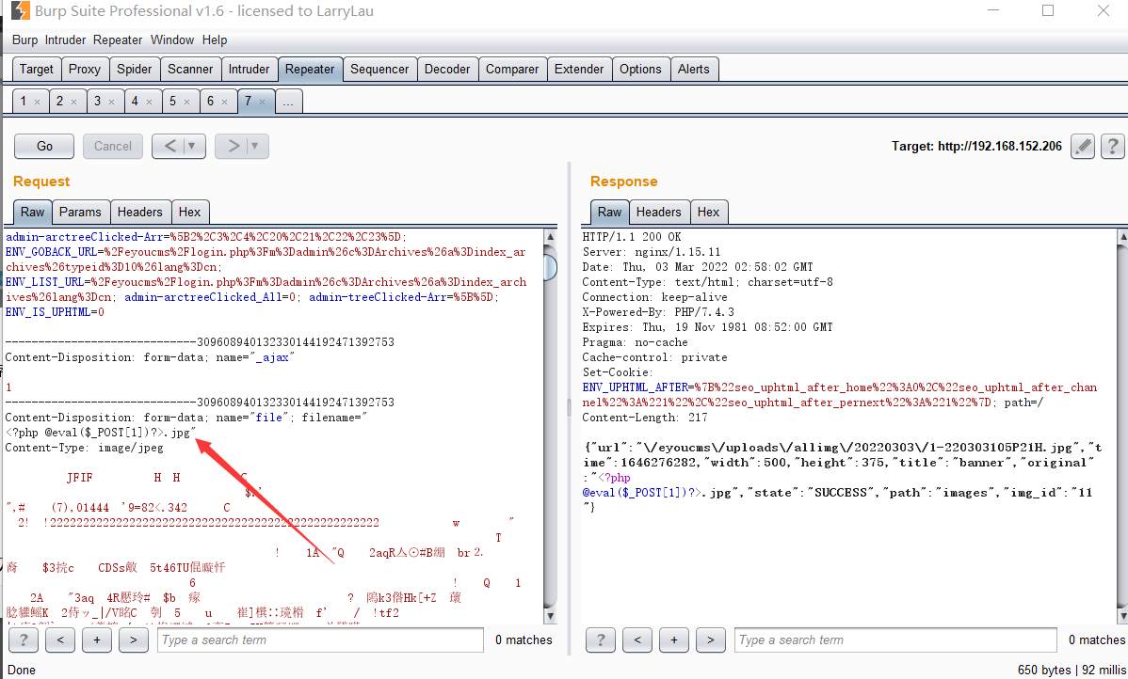
Task: Switch to the Comparer tab
Action: point(512,69)
